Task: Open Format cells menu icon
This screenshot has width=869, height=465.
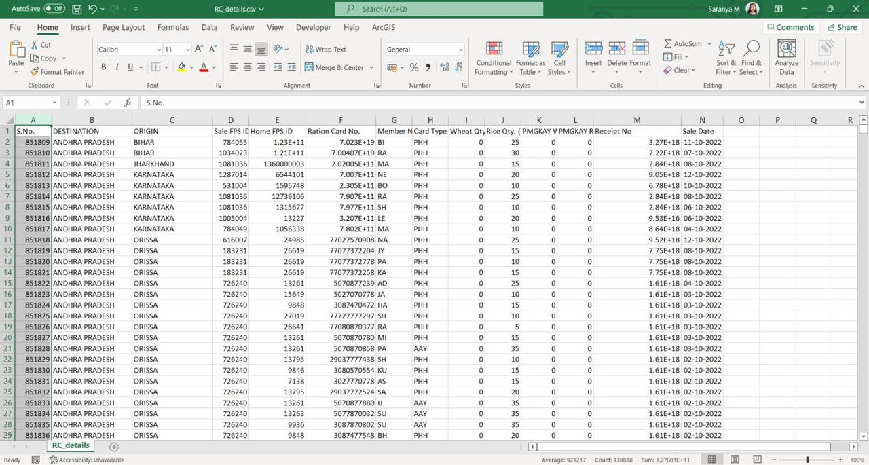Action: [640, 49]
